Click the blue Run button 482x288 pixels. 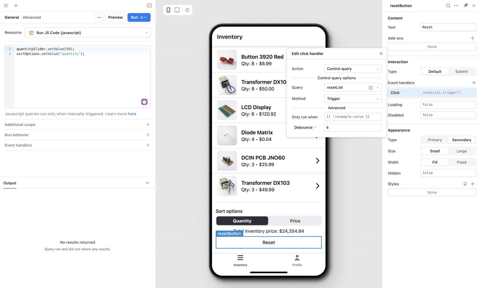pyautogui.click(x=139, y=17)
